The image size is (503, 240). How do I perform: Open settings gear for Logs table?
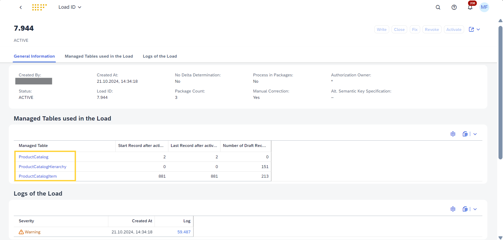[453, 209]
